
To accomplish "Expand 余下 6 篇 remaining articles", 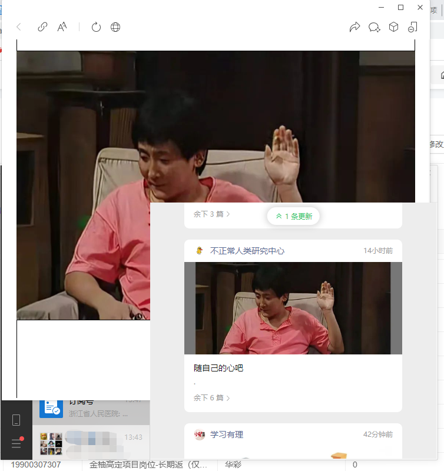I will click(211, 398).
